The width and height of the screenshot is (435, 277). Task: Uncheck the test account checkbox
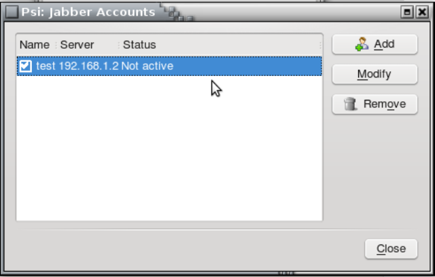coord(26,67)
